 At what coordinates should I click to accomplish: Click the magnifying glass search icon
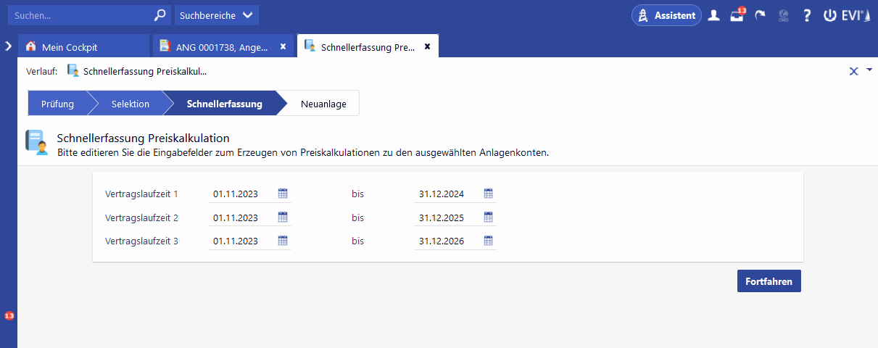pyautogui.click(x=160, y=15)
